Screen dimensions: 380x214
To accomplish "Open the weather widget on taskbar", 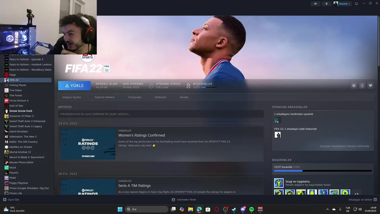I will [14, 209].
